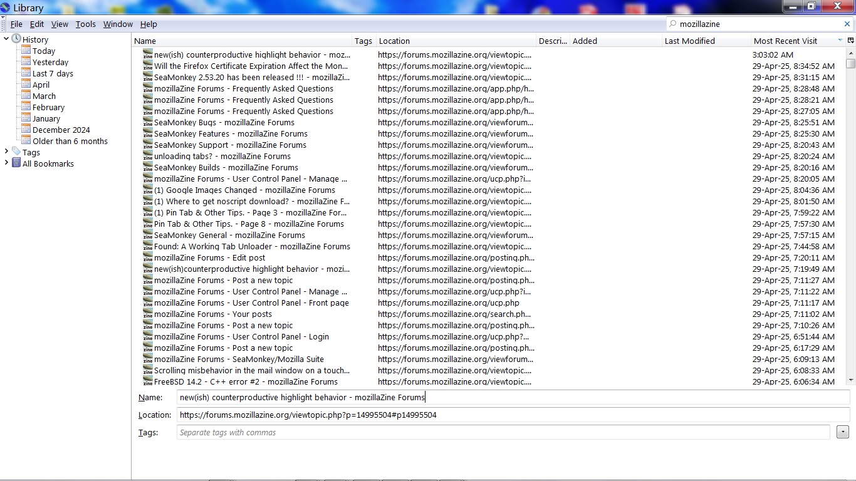Image resolution: width=856 pixels, height=481 pixels.
Task: Collapse the History tree node
Action: click(6, 39)
